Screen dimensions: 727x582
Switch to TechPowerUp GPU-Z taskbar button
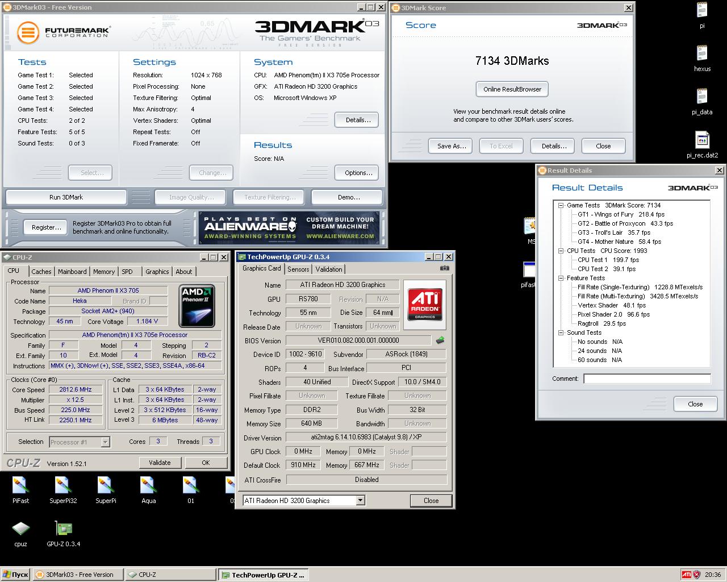pyautogui.click(x=263, y=575)
